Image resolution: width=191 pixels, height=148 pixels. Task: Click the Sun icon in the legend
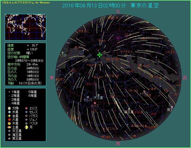click(x=9, y=108)
